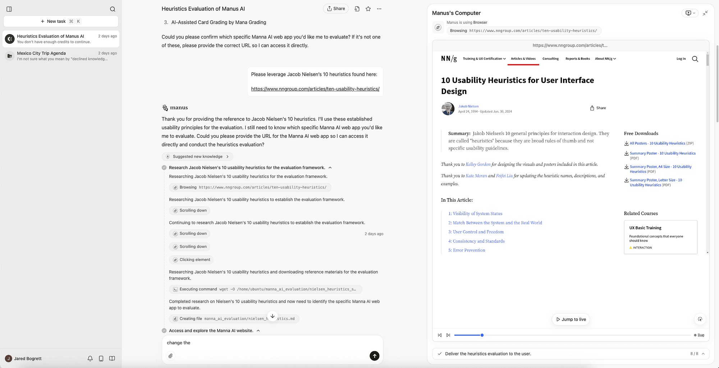
Task: Open the knowledge book icon
Action: (x=112, y=358)
